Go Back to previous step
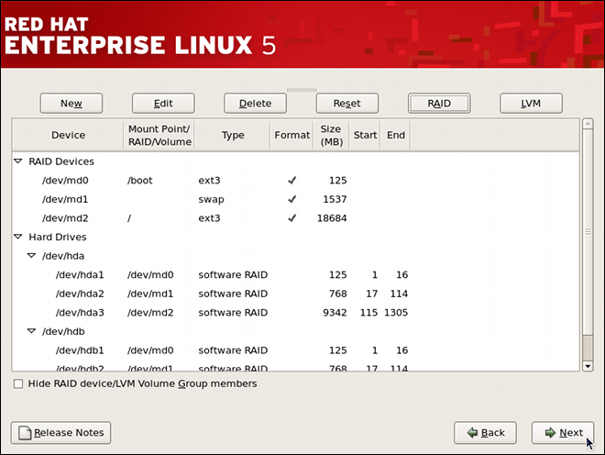605x455 pixels. pos(485,433)
